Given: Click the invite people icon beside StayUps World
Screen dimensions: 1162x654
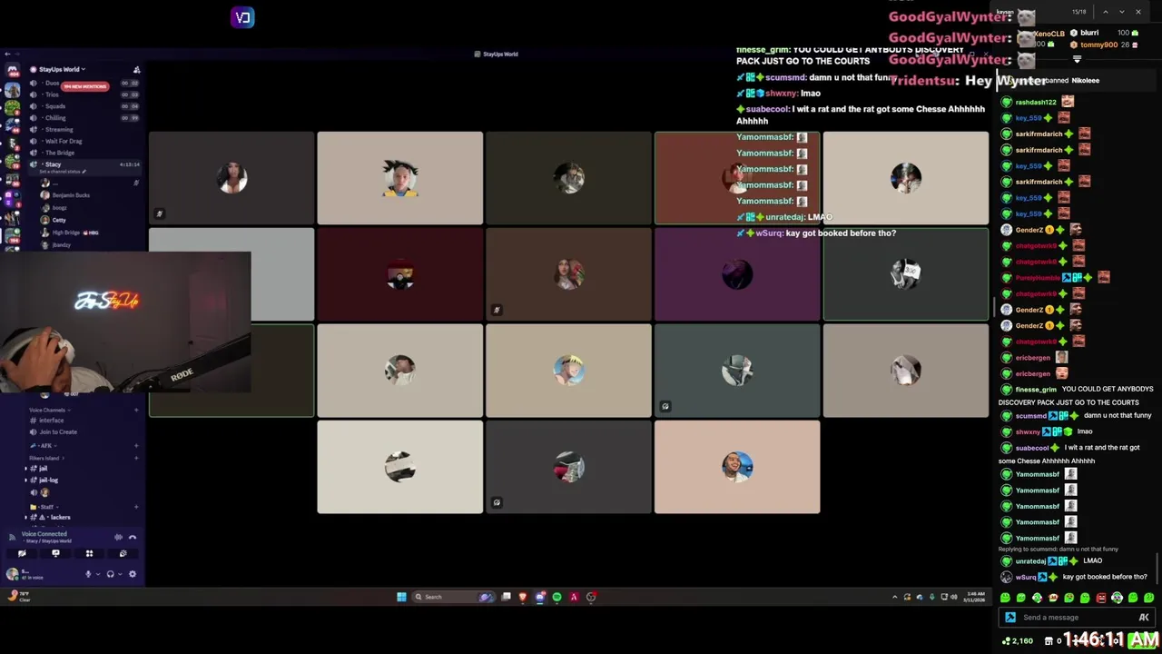Looking at the screenshot, I should click(136, 70).
